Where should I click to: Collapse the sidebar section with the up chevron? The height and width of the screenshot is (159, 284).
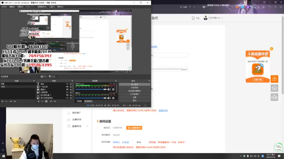click(x=87, y=126)
